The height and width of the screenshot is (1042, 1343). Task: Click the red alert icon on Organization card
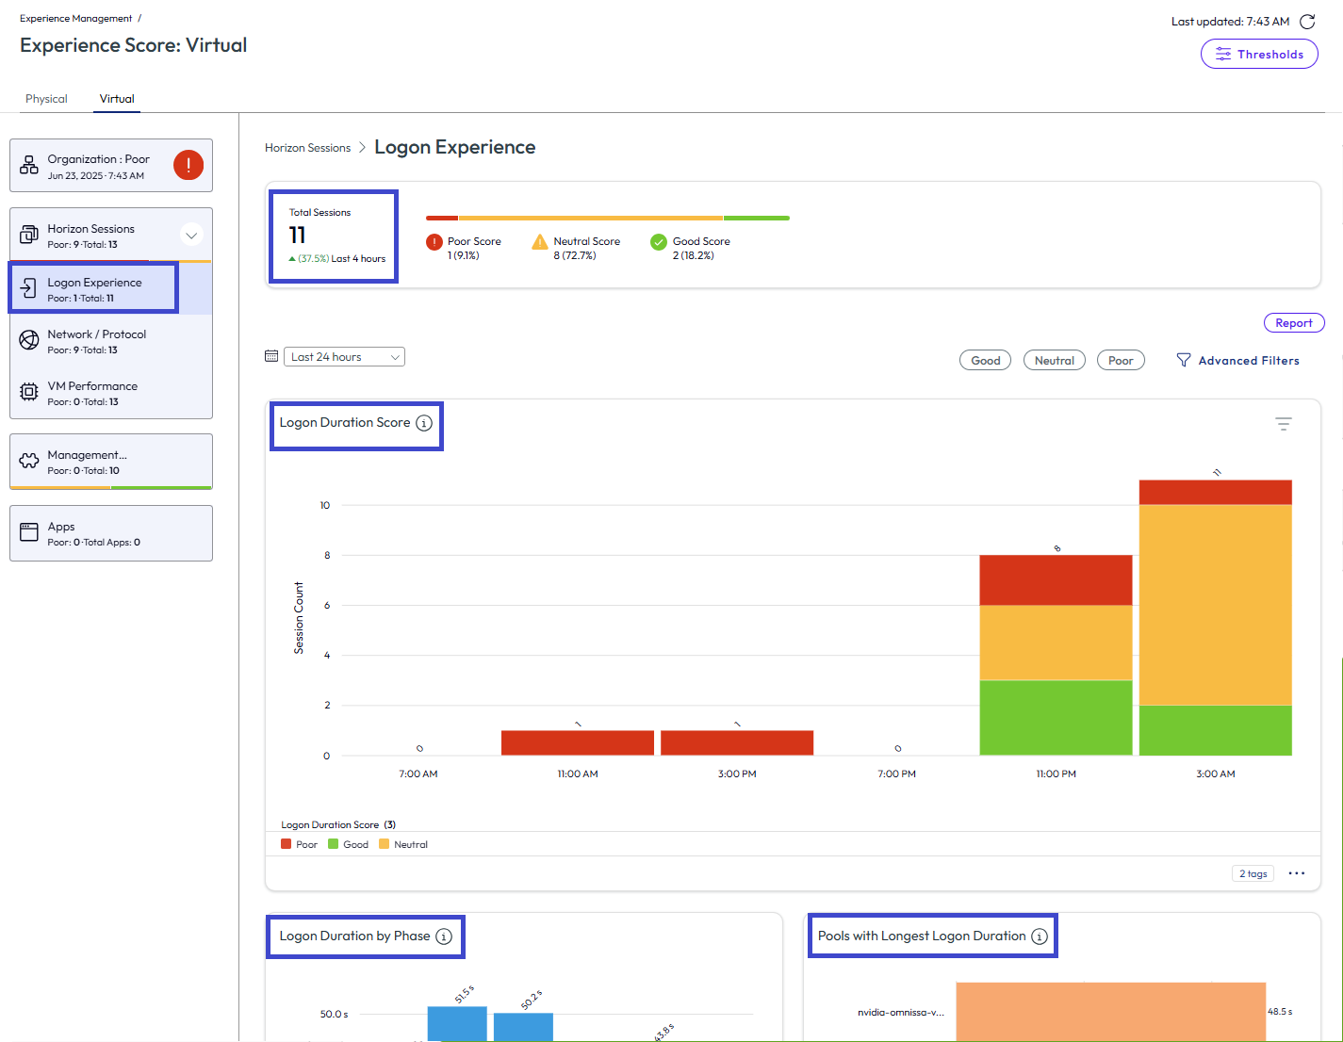click(188, 165)
